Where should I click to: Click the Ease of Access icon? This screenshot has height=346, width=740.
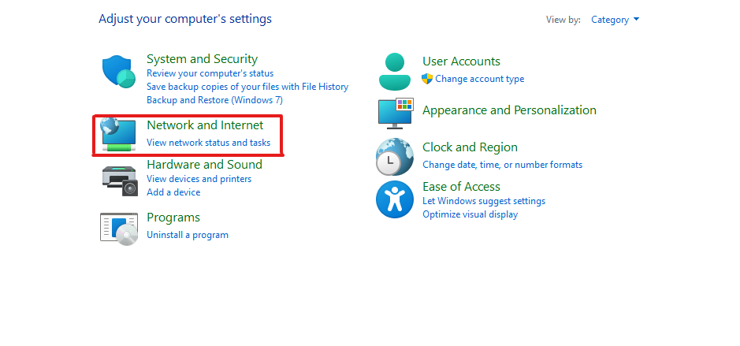395,199
